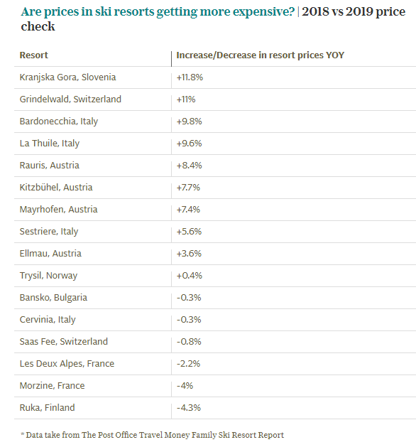Image resolution: width=416 pixels, height=447 pixels.
Task: Click the -4.3% value for Ruka, Finland
Action: (189, 408)
